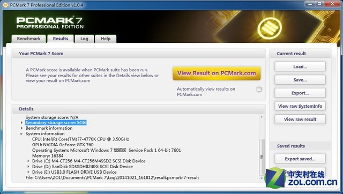Viewport: 343px width, 194px height.
Task: Click the Details scrollbar thumb
Action: point(262,157)
